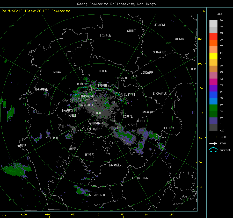Click the RAMDURG city label

click(x=83, y=84)
